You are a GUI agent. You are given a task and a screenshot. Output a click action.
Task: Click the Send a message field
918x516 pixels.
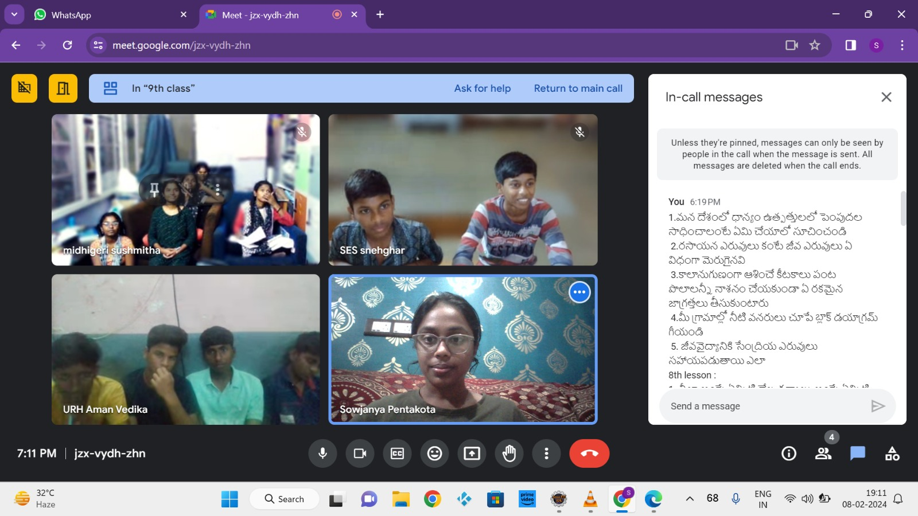[763, 406]
